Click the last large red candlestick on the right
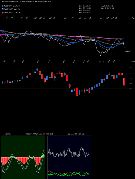Viewport: 135px width, 179px height. click(124, 82)
